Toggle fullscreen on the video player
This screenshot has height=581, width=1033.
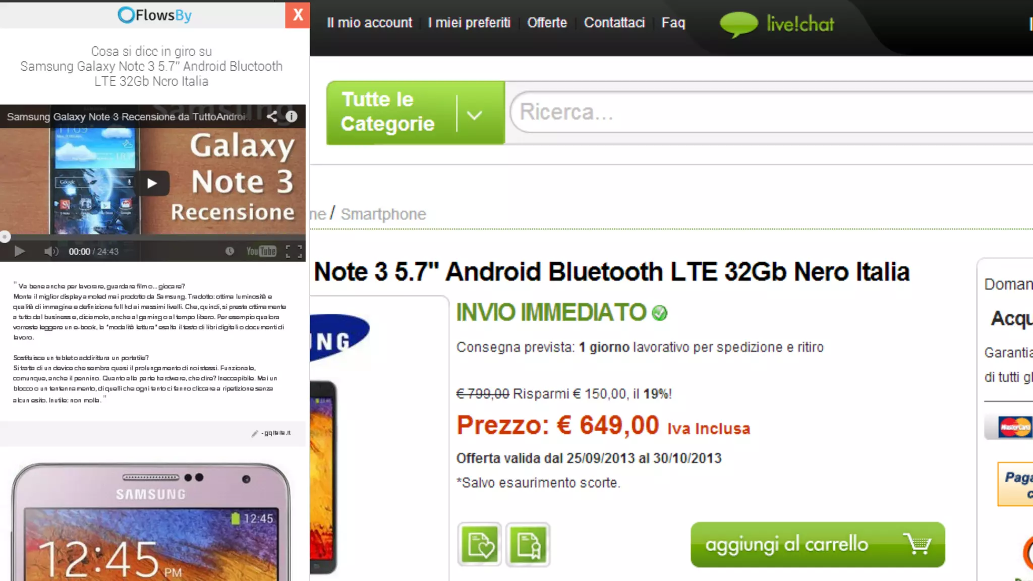[294, 251]
